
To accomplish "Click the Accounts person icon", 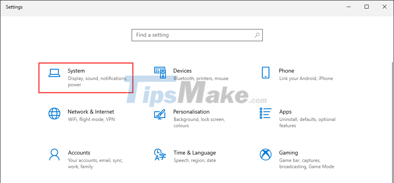I will point(54,155).
